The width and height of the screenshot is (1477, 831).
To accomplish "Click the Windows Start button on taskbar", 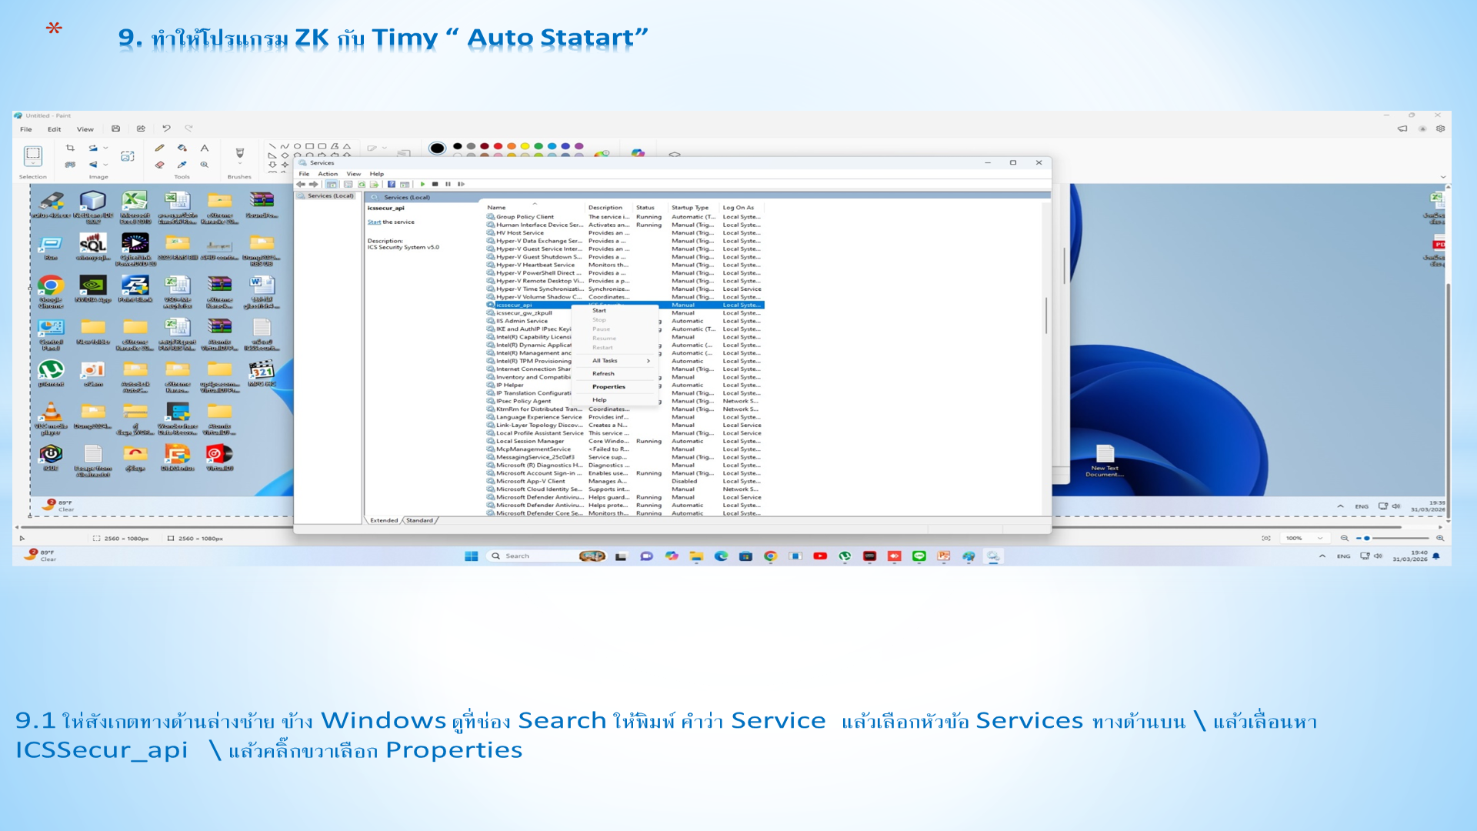I will click(x=472, y=556).
